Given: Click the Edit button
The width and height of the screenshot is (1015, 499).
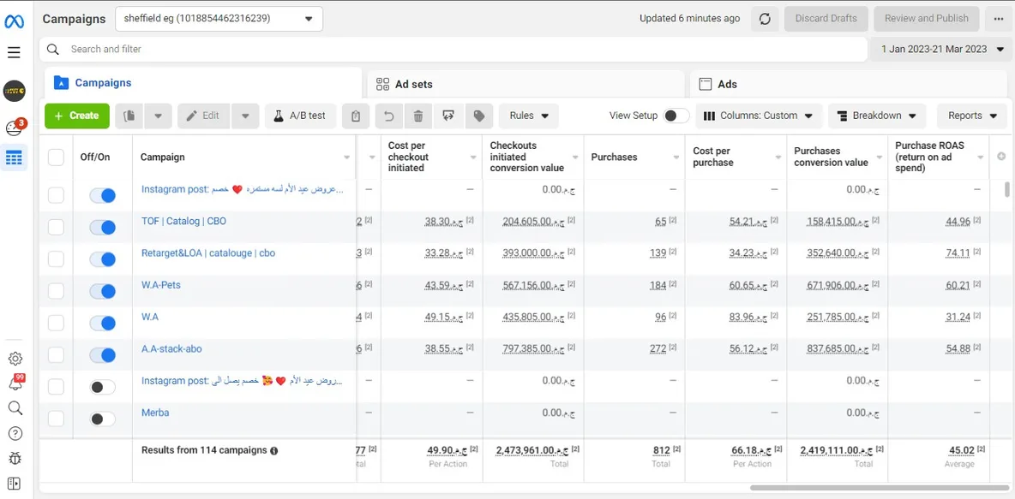Looking at the screenshot, I should (203, 116).
